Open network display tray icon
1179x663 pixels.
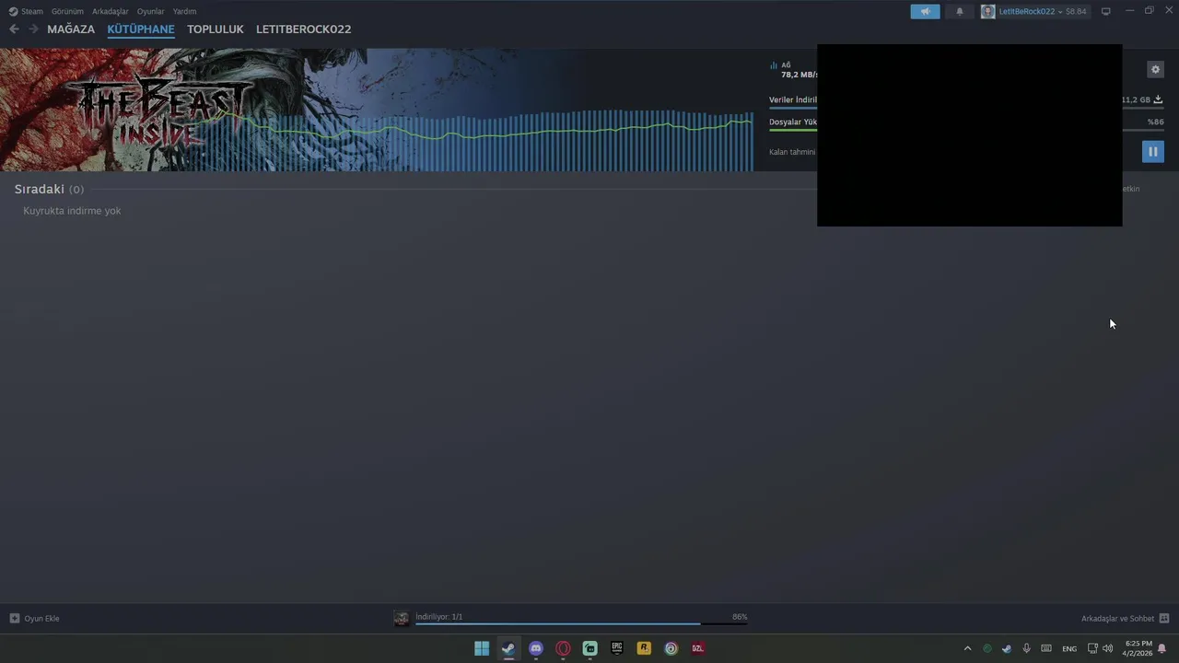coord(1092,648)
